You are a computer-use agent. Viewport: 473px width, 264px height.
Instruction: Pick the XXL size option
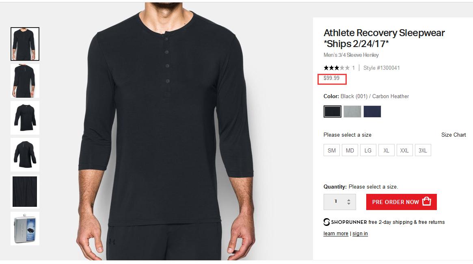click(404, 150)
